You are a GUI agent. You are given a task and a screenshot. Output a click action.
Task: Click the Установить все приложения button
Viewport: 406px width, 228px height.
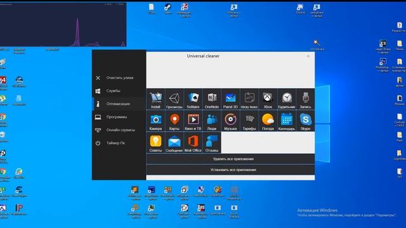tap(230, 170)
